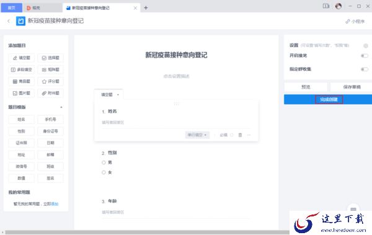Switch to the 稻壳 tab
Image resolution: width=372 pixels, height=235 pixels.
(42, 8)
